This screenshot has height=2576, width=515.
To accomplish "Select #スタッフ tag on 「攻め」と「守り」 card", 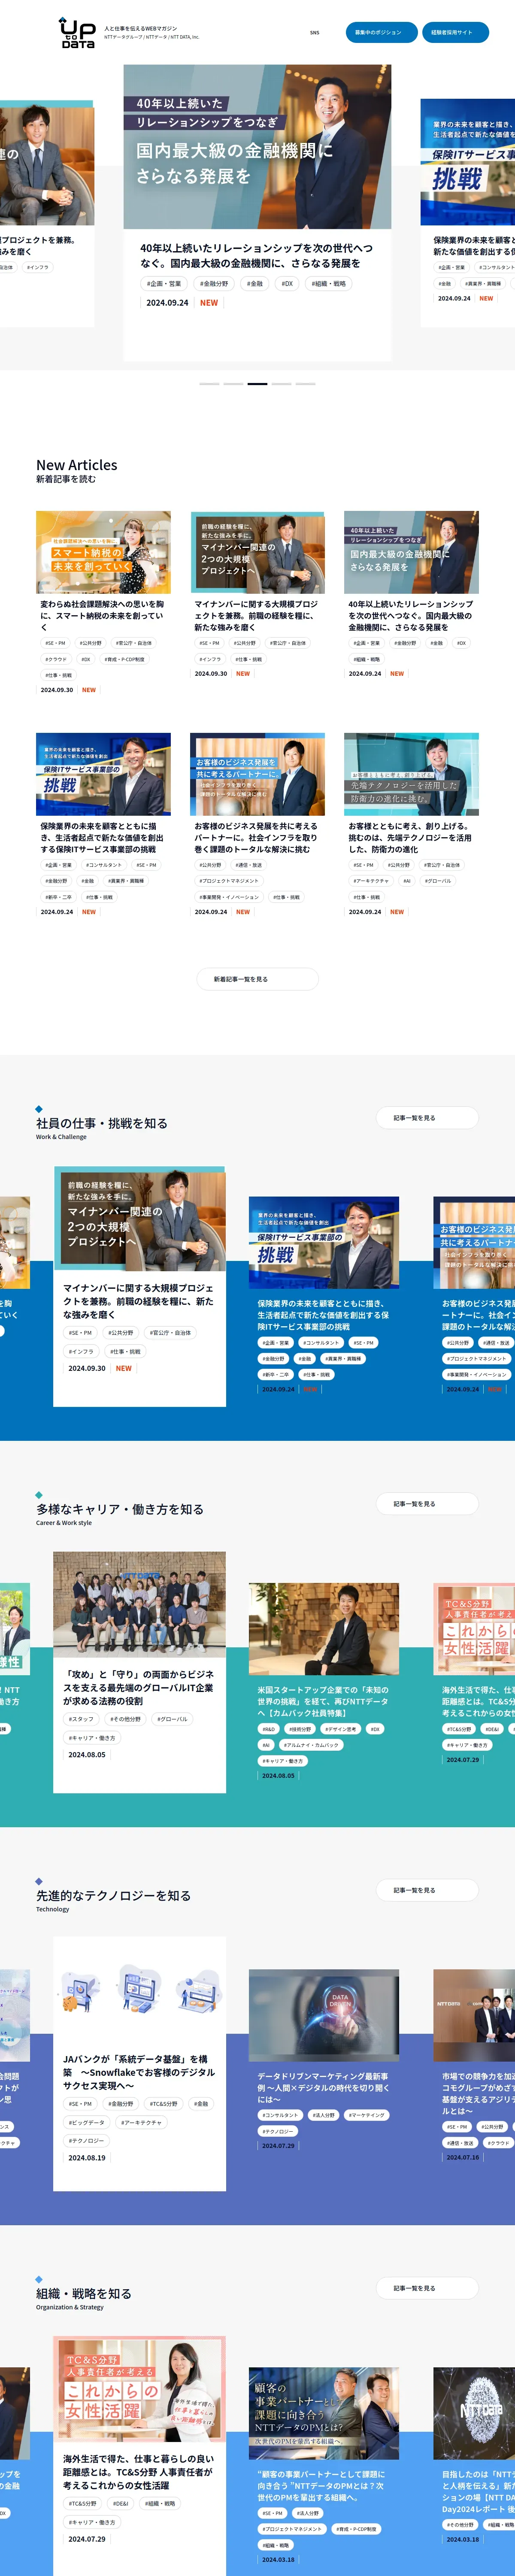I will point(81,1719).
